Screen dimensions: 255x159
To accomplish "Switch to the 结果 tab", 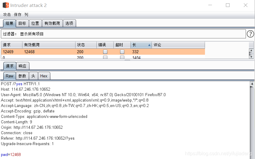I will click(x=9, y=23).
